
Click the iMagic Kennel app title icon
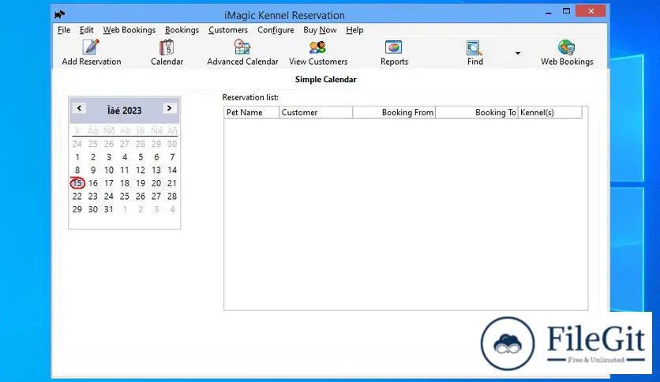[59, 15]
